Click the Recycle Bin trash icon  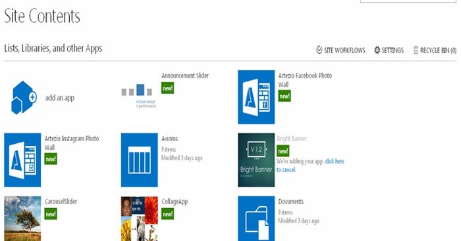click(x=416, y=50)
